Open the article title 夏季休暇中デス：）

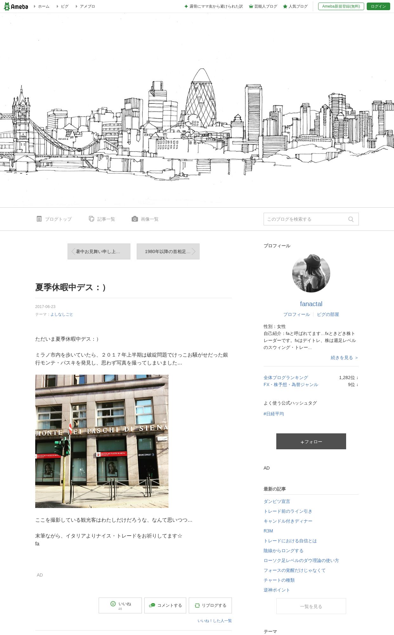coord(71,287)
